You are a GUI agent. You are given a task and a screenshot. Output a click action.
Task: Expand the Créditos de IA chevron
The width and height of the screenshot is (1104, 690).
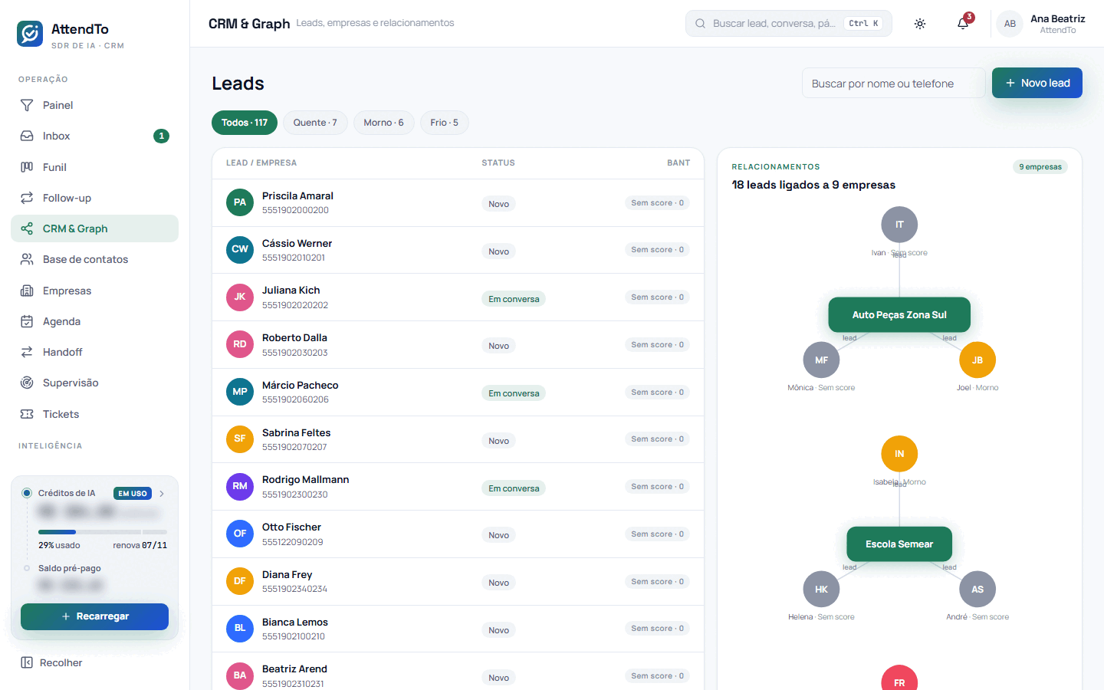162,494
